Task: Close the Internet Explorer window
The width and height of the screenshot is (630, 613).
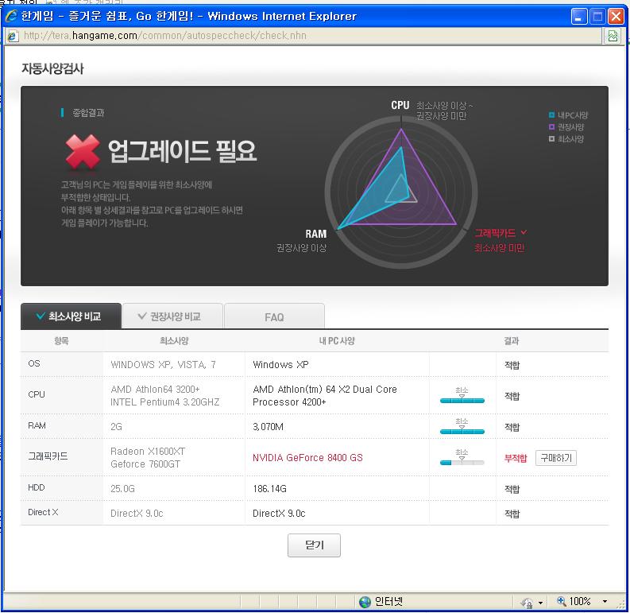Action: pos(616,17)
